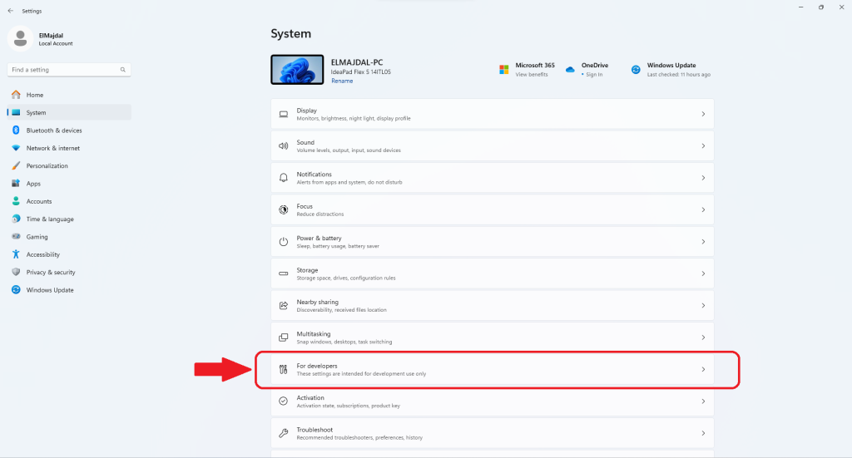The image size is (852, 458).
Task: Click the Home house icon
Action: pyautogui.click(x=16, y=95)
